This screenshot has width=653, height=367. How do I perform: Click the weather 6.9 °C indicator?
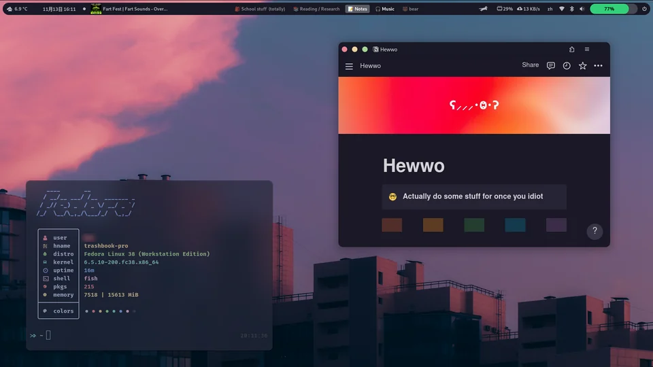tap(17, 9)
